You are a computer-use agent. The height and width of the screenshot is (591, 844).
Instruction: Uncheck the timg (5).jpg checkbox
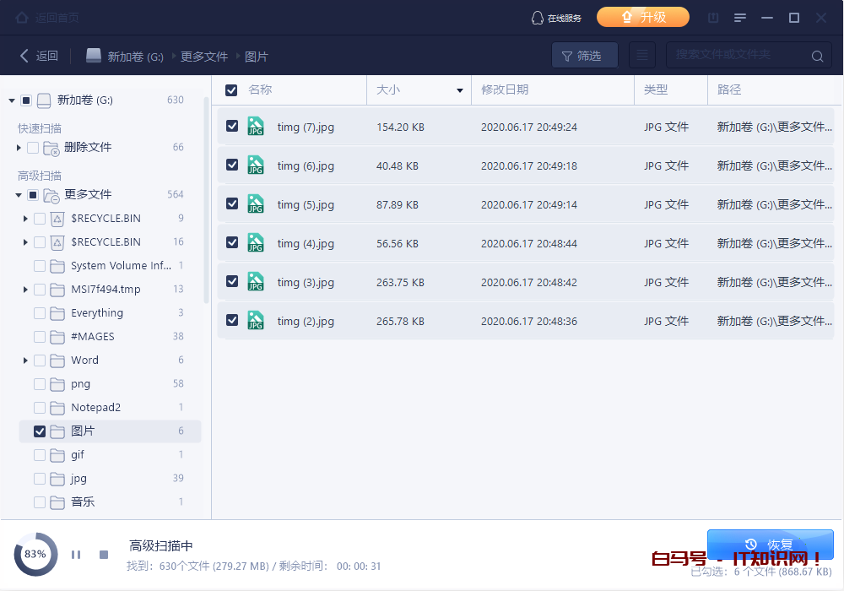point(232,204)
